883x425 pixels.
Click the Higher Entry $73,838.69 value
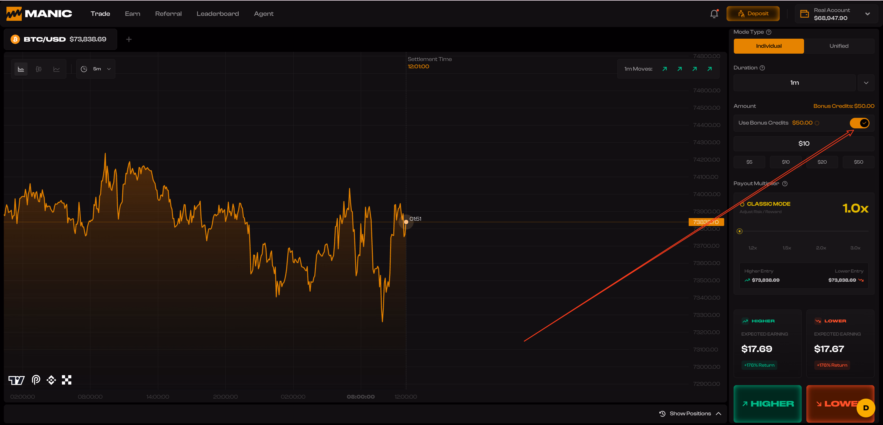765,280
